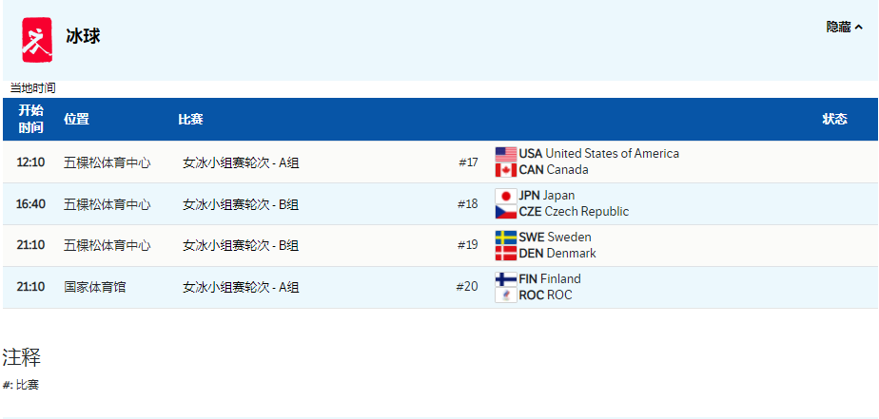
Task: Click the Canada flag icon
Action: pyautogui.click(x=505, y=170)
